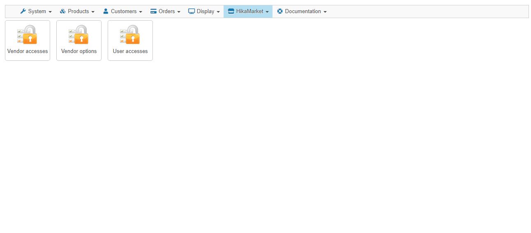Click the Vendor options padlock icon
The height and width of the screenshot is (233, 531).
pyautogui.click(x=78, y=35)
